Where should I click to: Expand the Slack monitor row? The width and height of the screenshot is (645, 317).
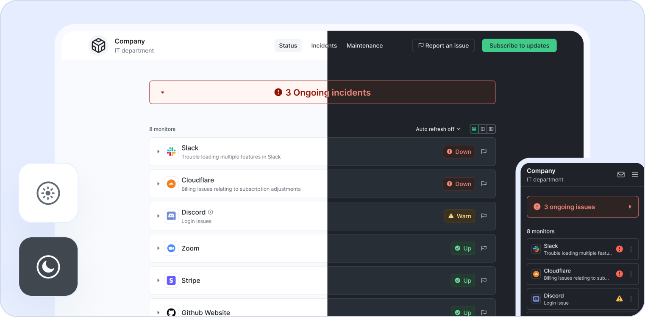point(158,152)
